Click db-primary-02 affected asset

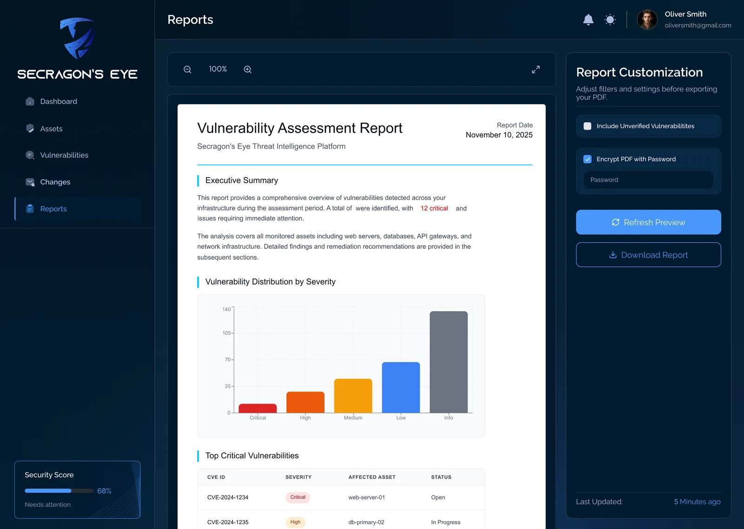click(x=366, y=522)
